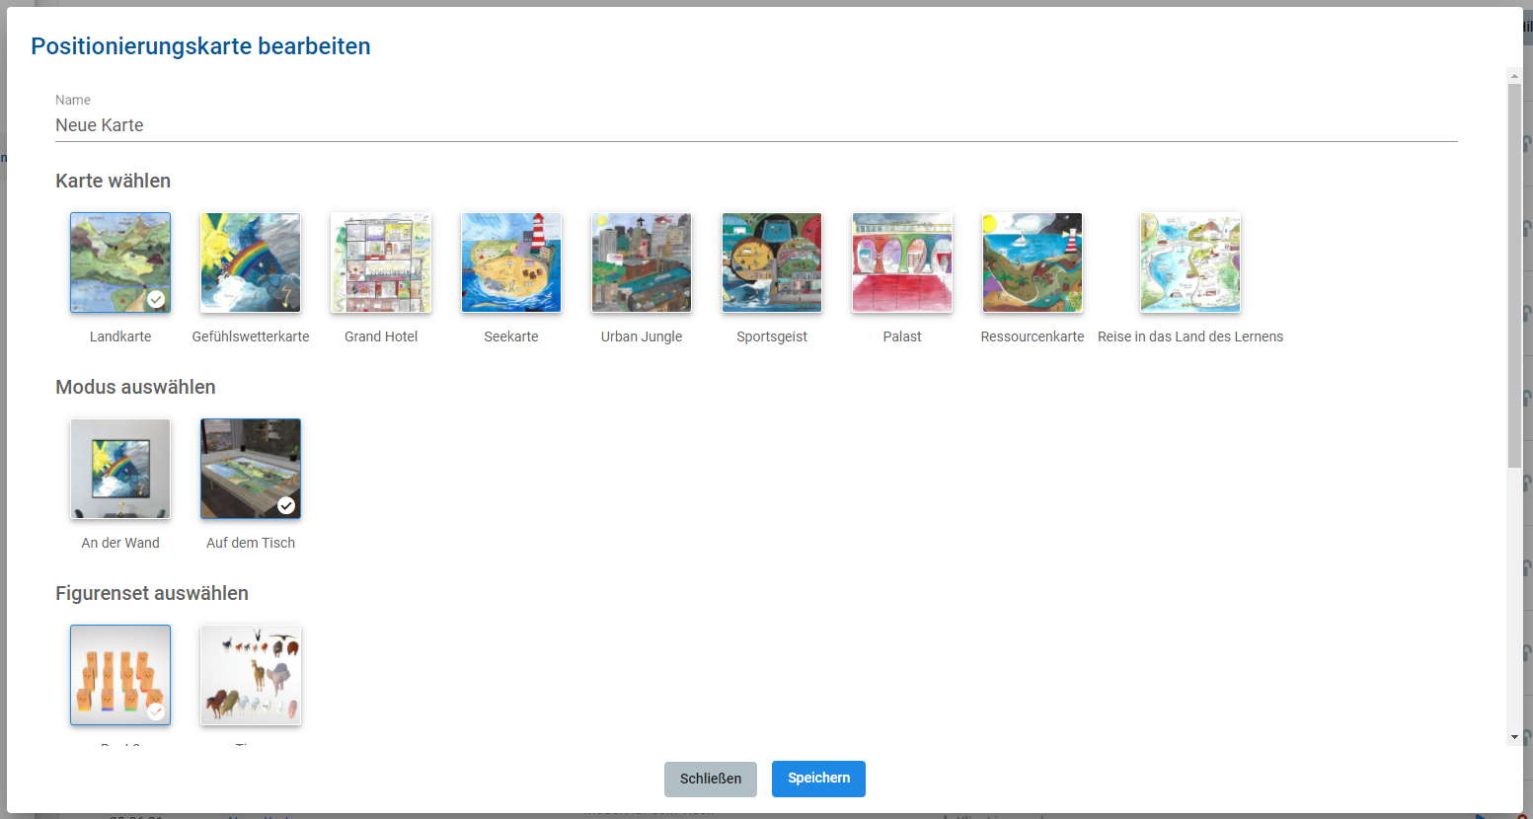Click the scrollbar down arrow
Image resolution: width=1533 pixels, height=819 pixels.
[x=1514, y=737]
